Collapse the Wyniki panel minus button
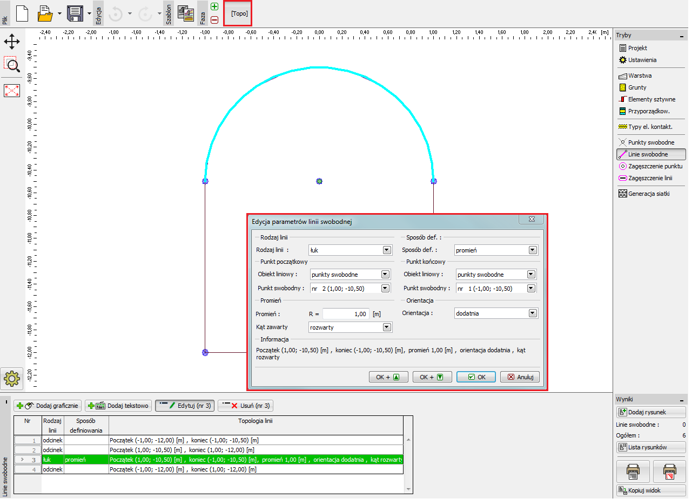Screen dimensions: 692x499 tap(682, 400)
